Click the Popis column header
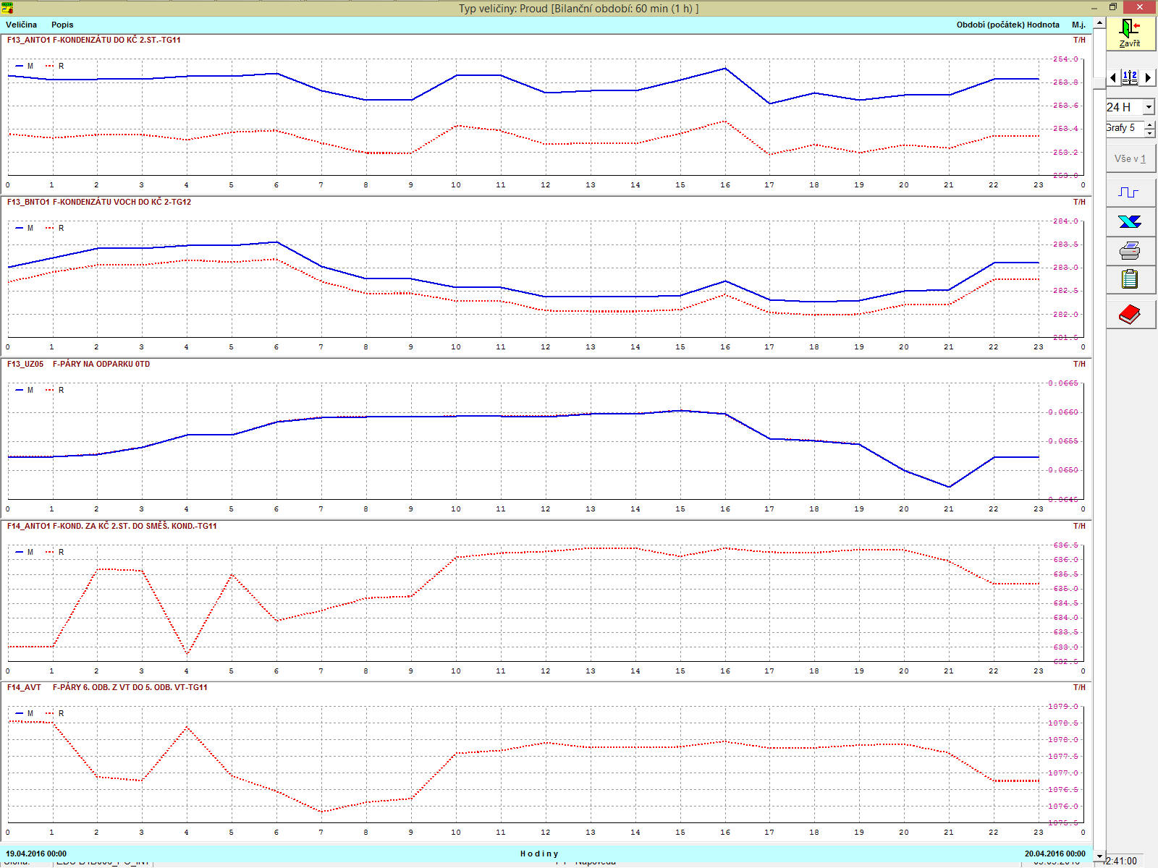The width and height of the screenshot is (1158, 868). click(x=62, y=25)
